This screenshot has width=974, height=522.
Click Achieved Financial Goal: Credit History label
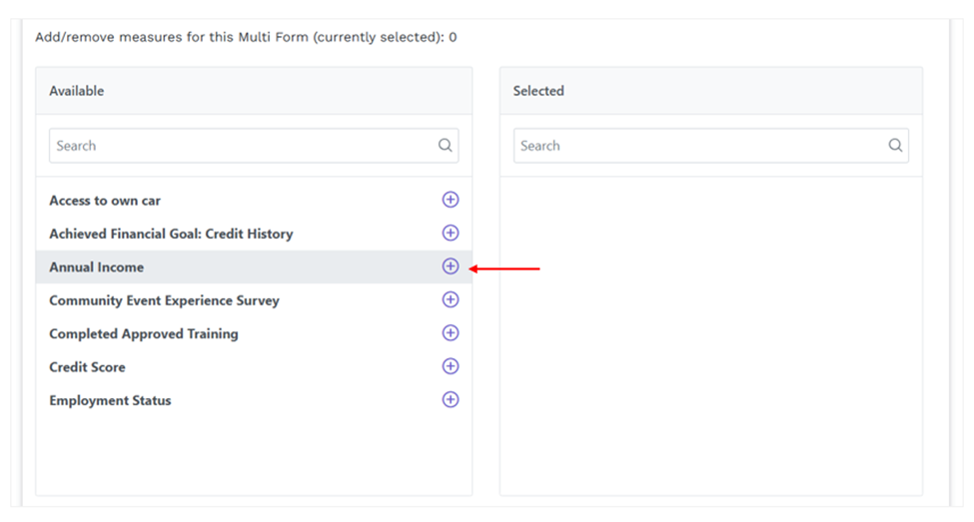(x=171, y=234)
